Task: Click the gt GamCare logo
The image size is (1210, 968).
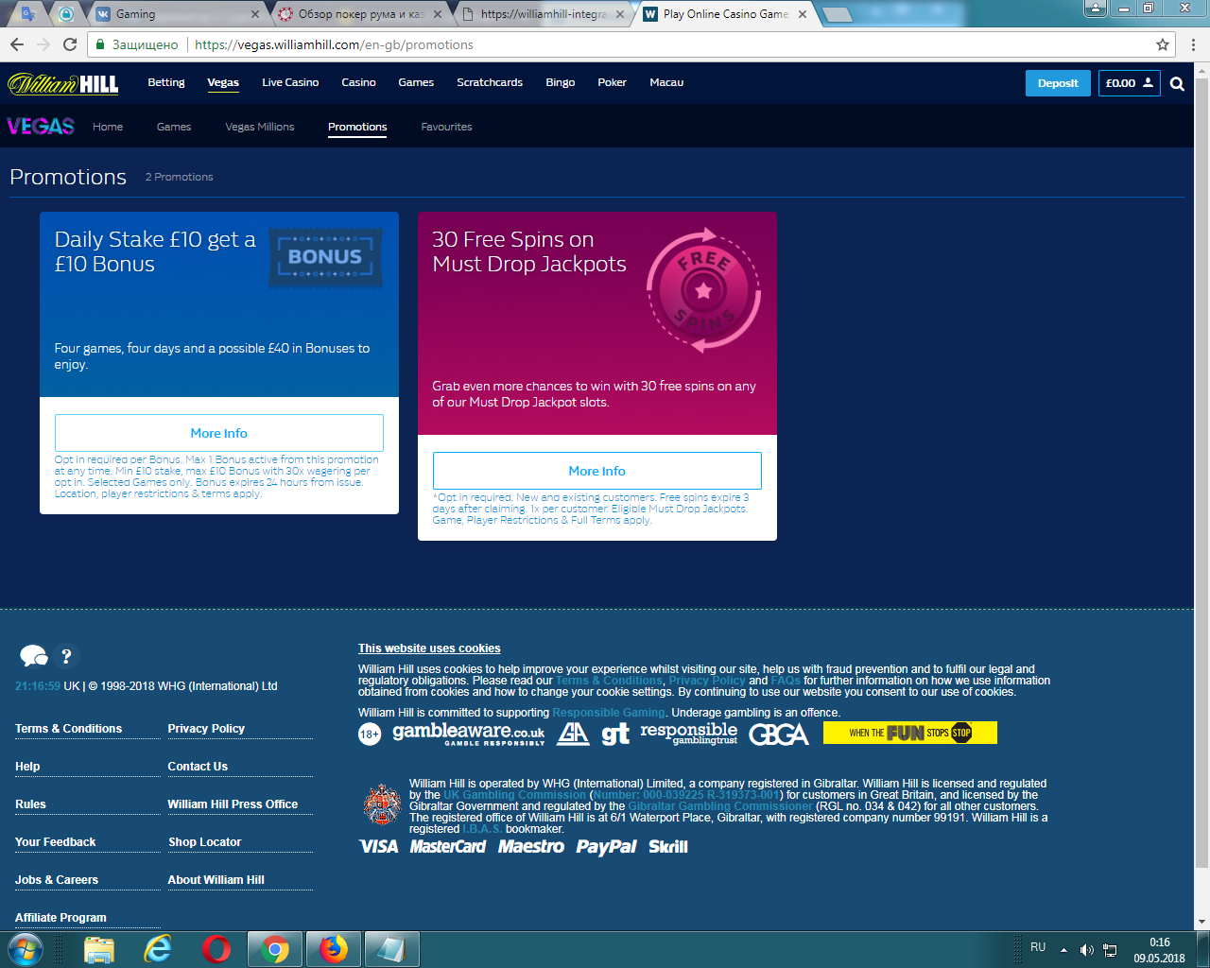Action: 615,735
